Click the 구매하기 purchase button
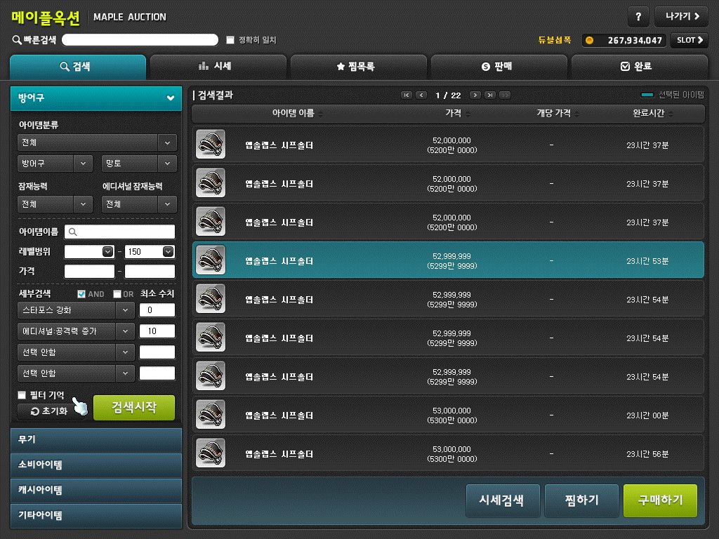Image resolution: width=719 pixels, height=539 pixels. [x=660, y=500]
